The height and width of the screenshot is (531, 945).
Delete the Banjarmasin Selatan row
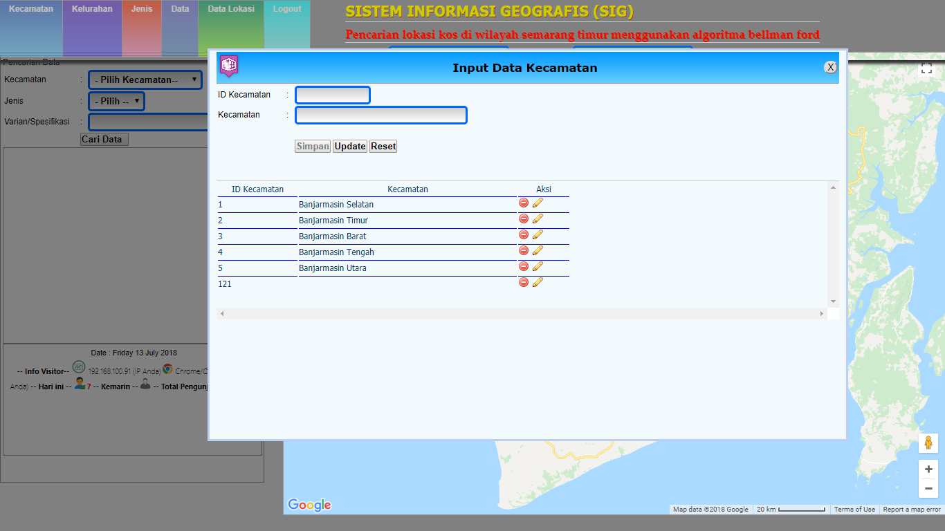524,203
